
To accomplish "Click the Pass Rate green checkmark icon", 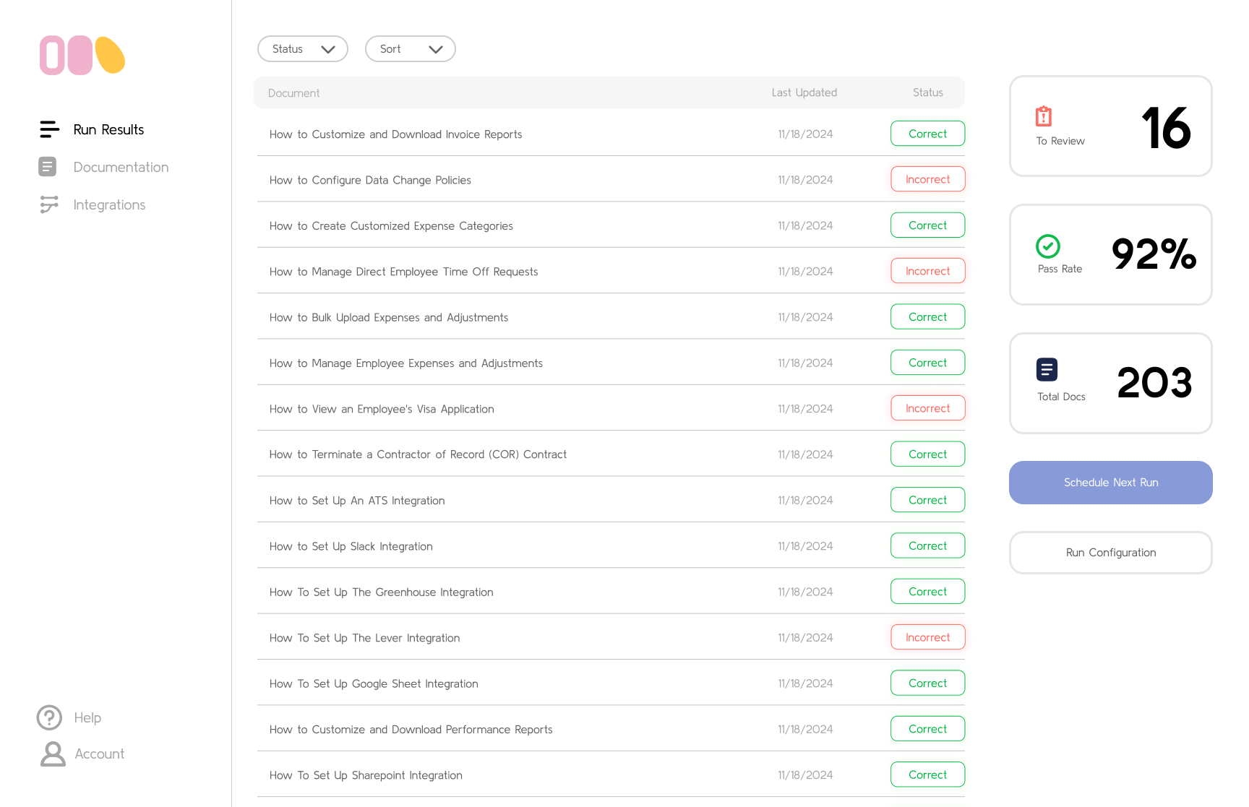I will point(1047,246).
